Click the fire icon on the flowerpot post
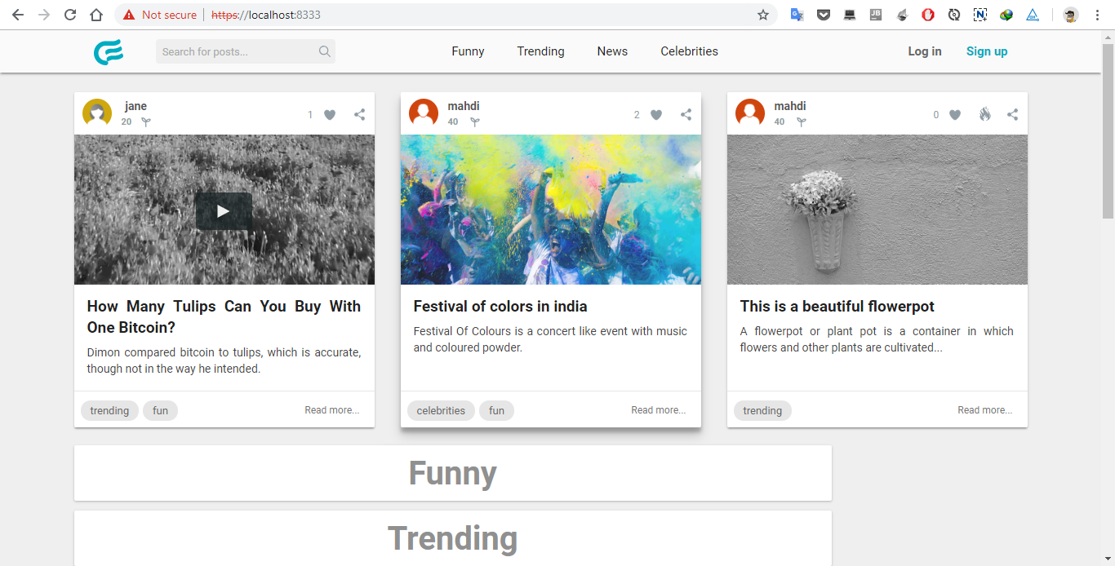Screen dimensions: 1115x566 [x=985, y=114]
